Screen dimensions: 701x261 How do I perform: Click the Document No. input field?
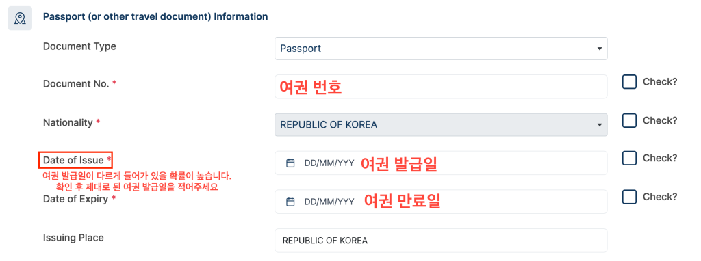pyautogui.click(x=441, y=87)
